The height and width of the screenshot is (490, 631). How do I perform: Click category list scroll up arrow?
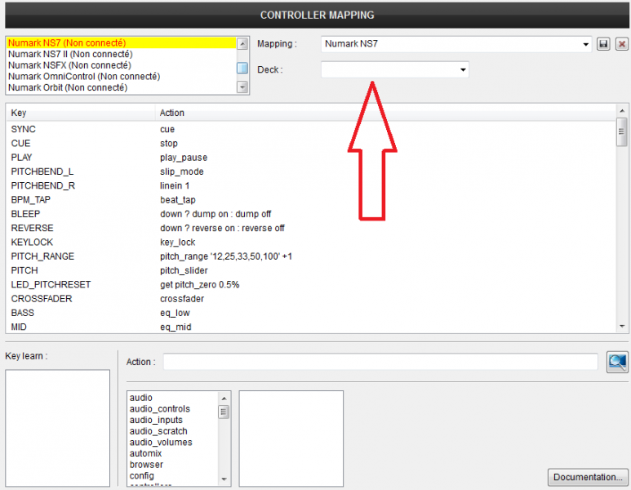point(224,399)
